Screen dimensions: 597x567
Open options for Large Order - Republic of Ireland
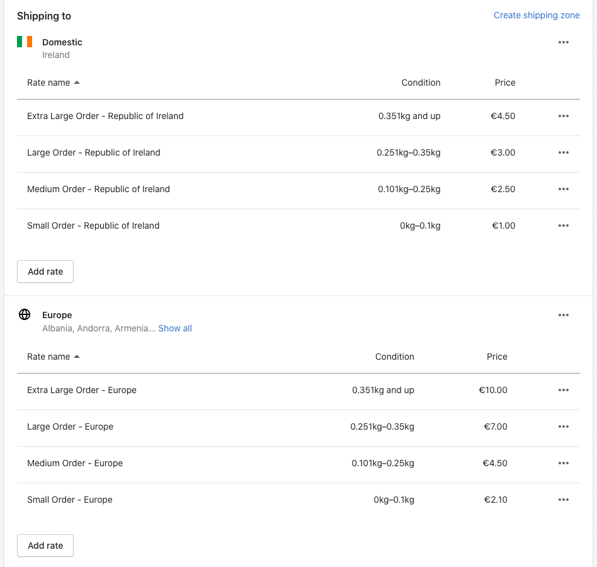[564, 152]
